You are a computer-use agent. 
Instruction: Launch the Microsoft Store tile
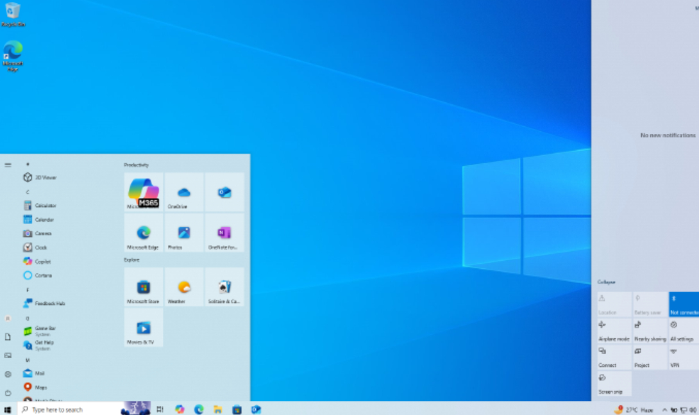pyautogui.click(x=144, y=288)
